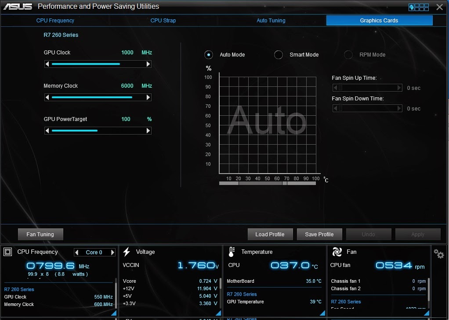
Task: Click GPU Temperature 39 °C value
Action: [x=316, y=302]
